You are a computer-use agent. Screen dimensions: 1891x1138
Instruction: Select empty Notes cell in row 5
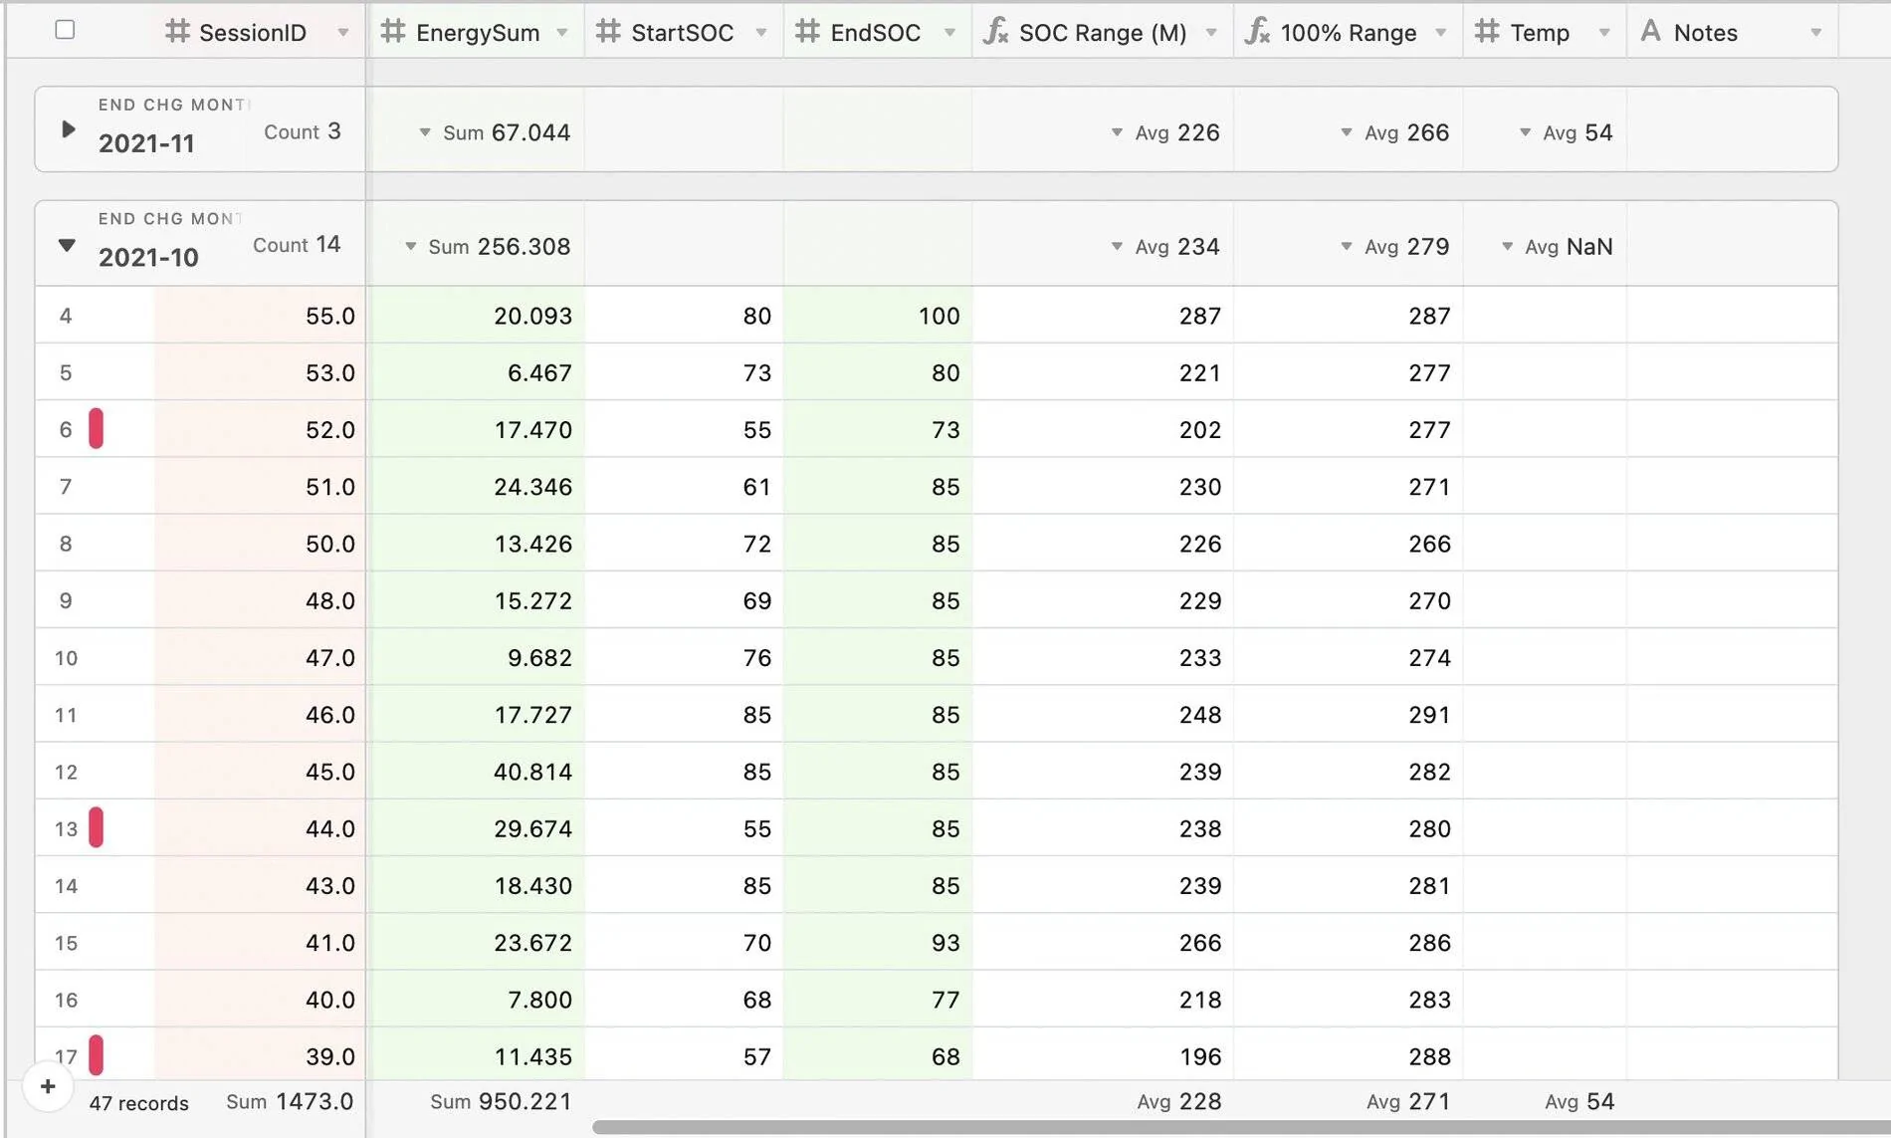pos(1732,372)
